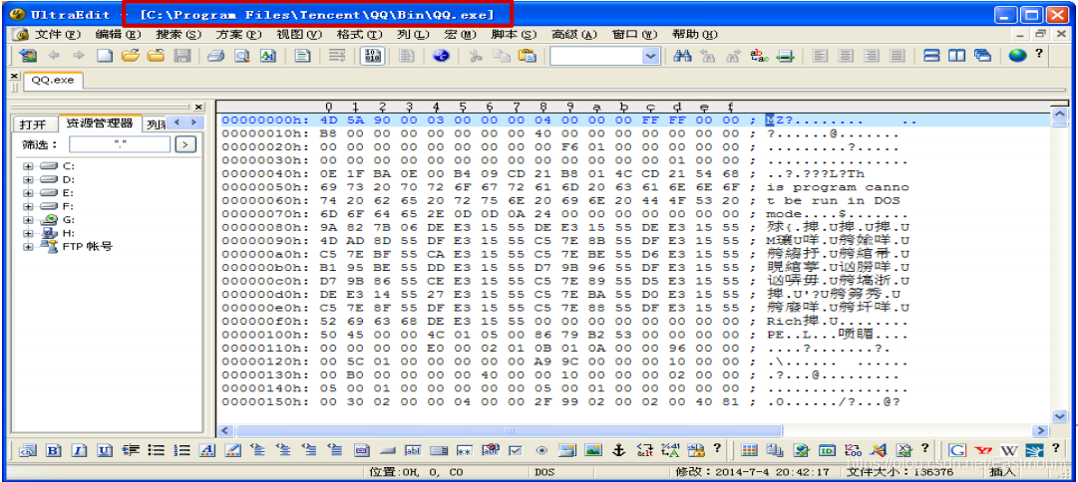
Task: Click the Print icon in top toolbar
Action: click(x=216, y=56)
